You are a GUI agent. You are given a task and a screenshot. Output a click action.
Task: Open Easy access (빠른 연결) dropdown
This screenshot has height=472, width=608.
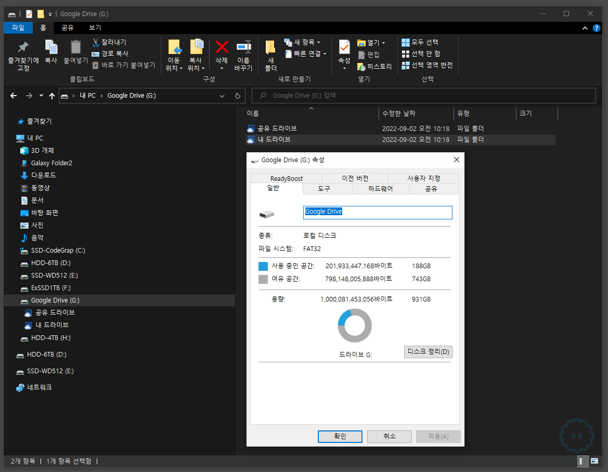305,54
